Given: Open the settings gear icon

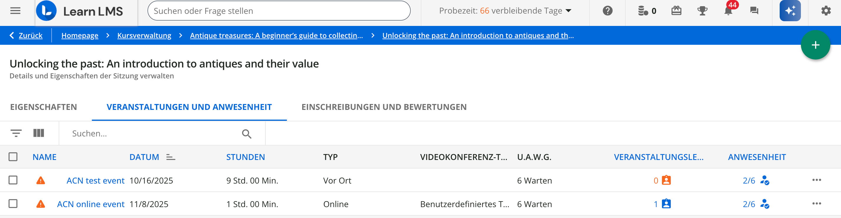Looking at the screenshot, I should [826, 11].
